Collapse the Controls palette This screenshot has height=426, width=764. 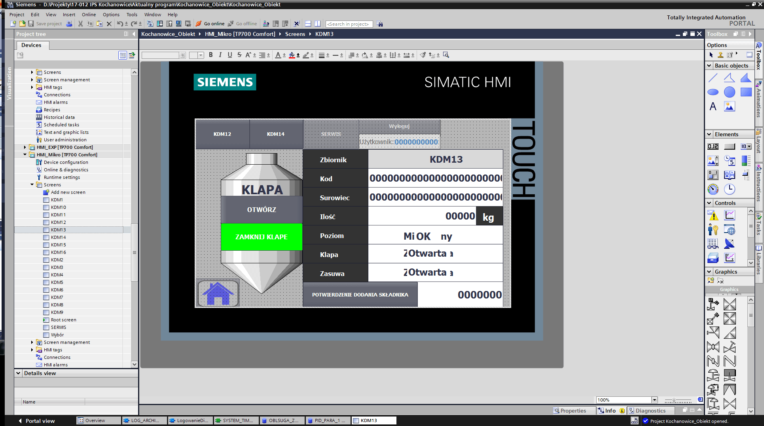point(709,203)
